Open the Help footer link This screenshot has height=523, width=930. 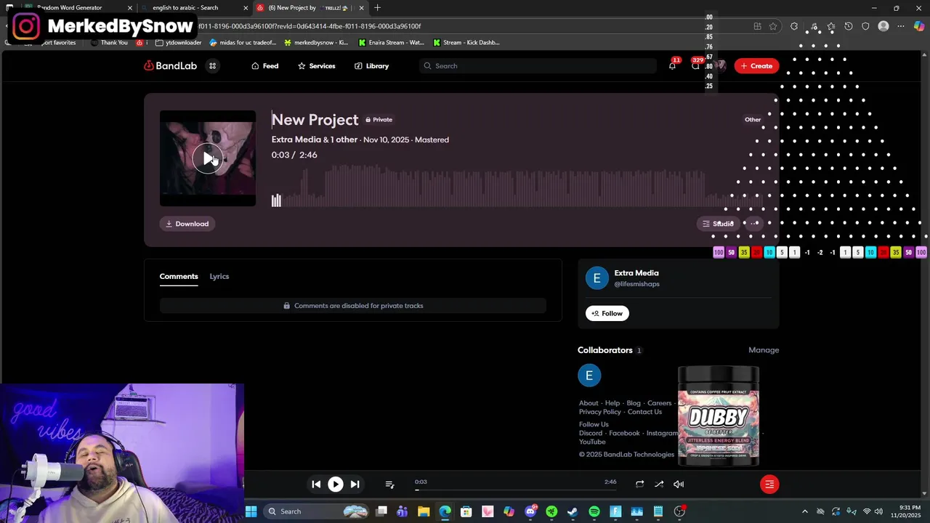pos(612,403)
